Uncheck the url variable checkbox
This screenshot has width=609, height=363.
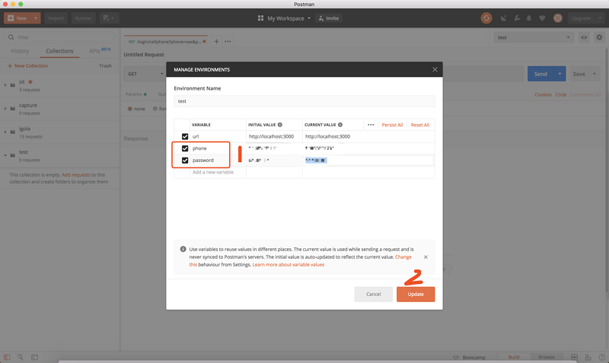pos(185,137)
